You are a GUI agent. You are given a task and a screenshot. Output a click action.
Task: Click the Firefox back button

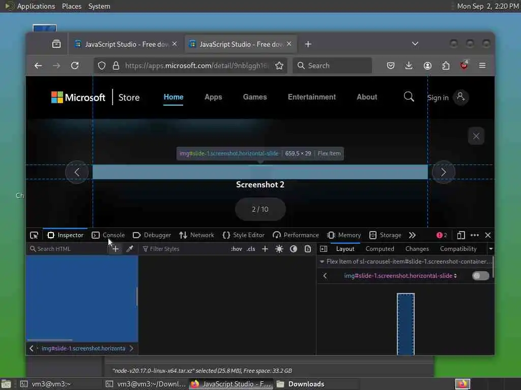pyautogui.click(x=38, y=66)
